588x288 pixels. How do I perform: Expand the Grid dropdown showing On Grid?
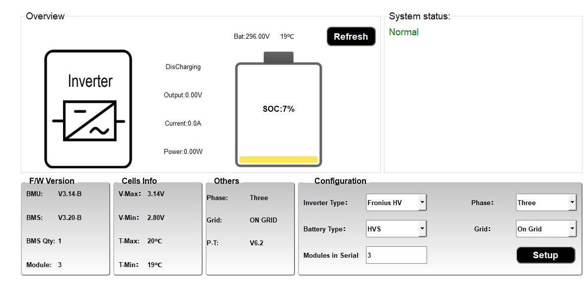[546, 229]
